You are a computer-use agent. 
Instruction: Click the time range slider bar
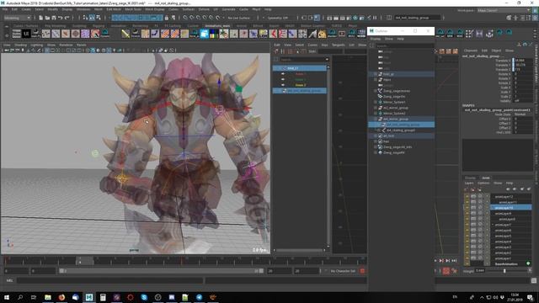[161, 271]
